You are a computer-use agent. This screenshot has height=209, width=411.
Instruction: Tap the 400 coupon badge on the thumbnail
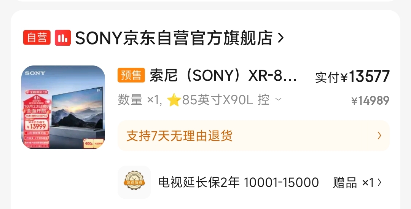[89, 144]
